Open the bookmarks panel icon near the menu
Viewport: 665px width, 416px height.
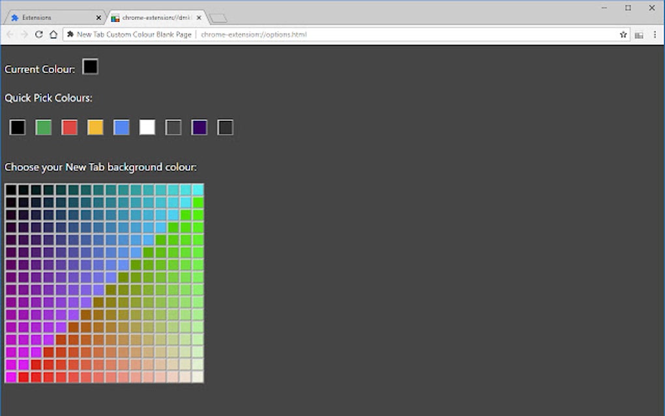point(640,34)
